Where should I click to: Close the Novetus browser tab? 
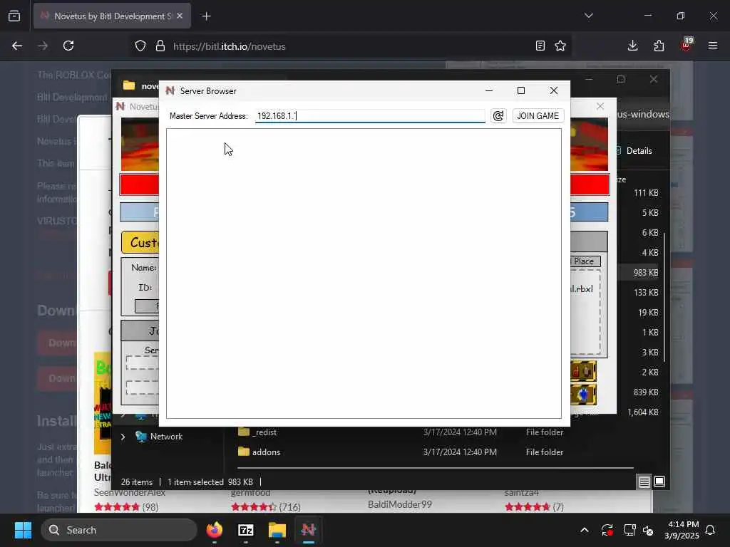180,16
